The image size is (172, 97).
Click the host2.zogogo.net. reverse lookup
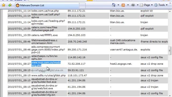(121, 64)
